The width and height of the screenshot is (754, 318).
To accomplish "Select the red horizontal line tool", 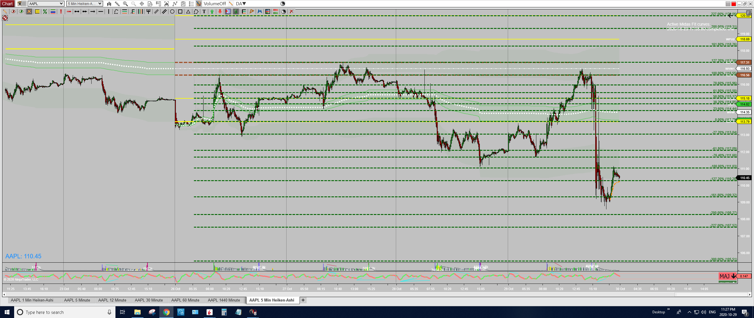I will 69,11.
